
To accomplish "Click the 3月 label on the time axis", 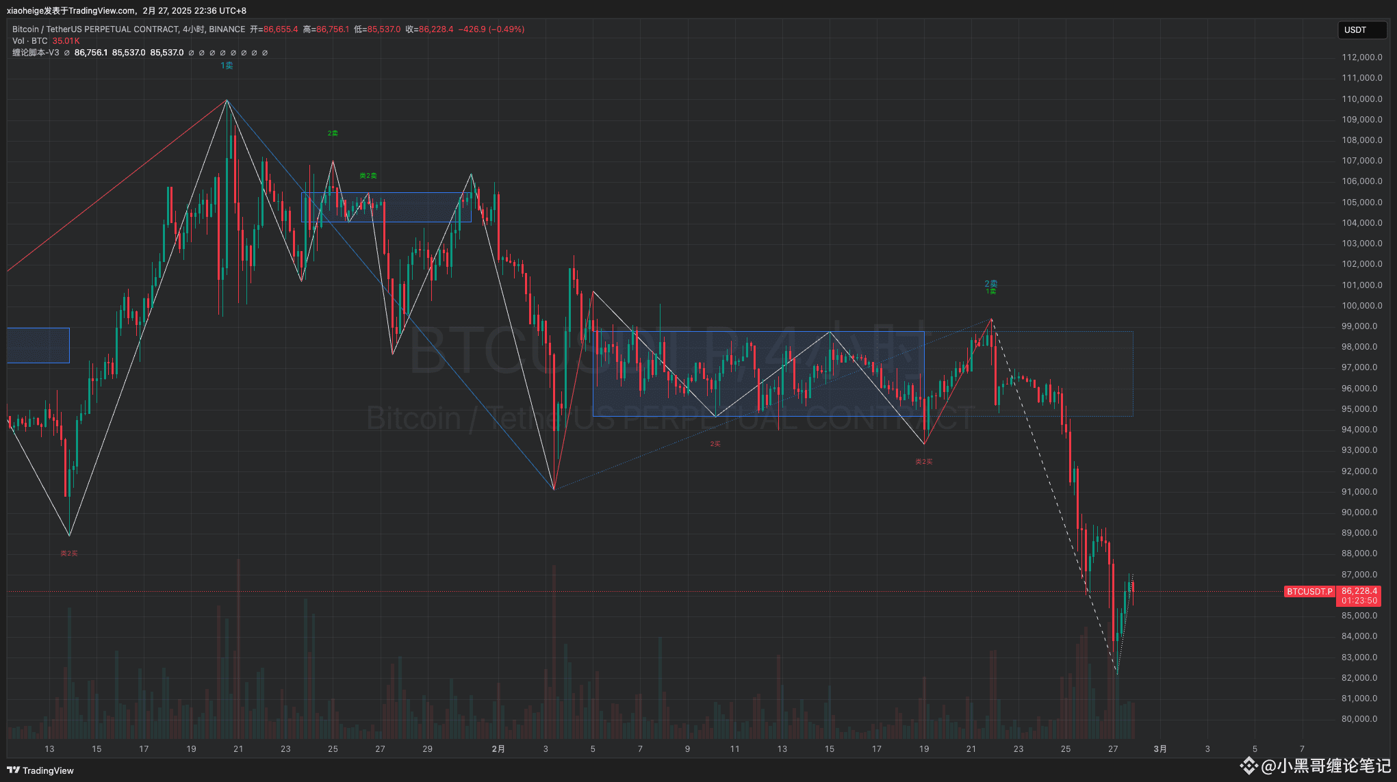I will tap(1160, 749).
